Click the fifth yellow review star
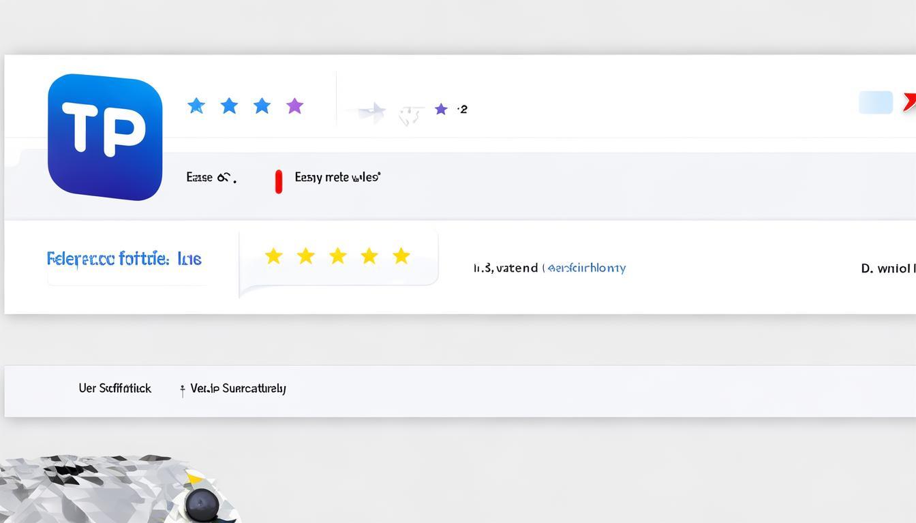Image resolution: width=916 pixels, height=523 pixels. [401, 256]
